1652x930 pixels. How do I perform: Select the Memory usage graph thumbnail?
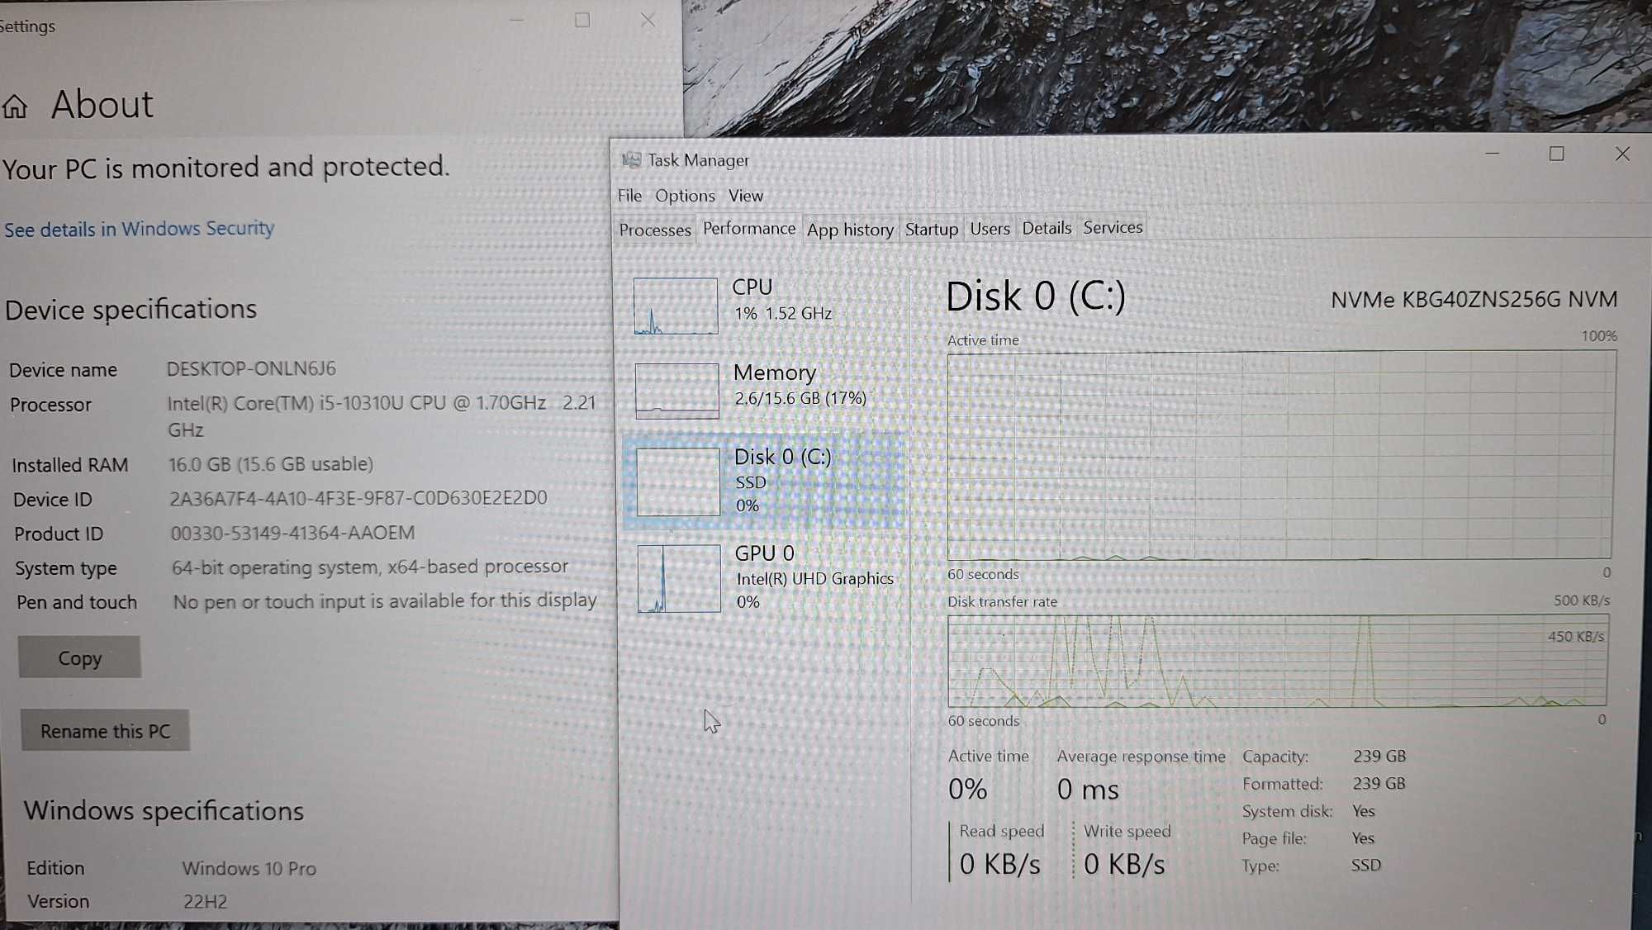click(676, 391)
